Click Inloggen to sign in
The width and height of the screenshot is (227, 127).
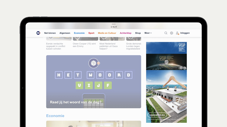(x=185, y=33)
